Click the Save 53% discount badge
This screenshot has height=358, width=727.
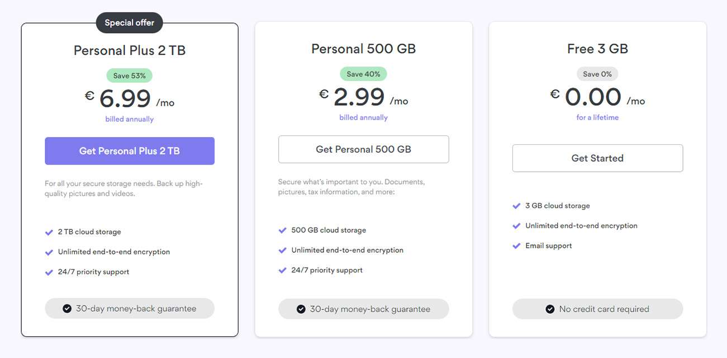coord(129,76)
